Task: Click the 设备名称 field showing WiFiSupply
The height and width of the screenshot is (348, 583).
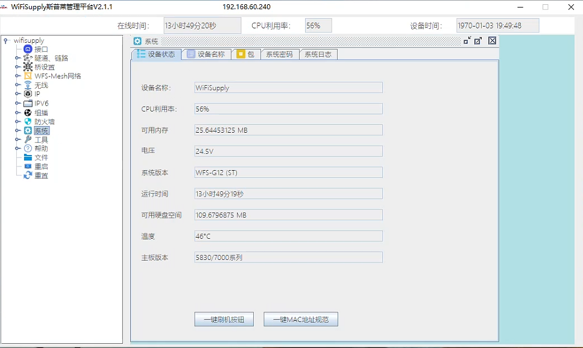Action: pos(289,87)
